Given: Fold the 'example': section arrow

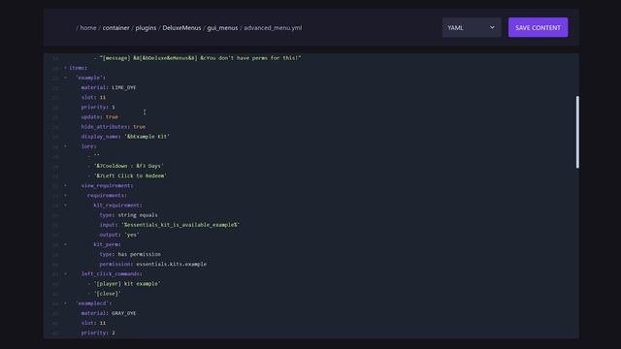Looking at the screenshot, I should click(65, 78).
